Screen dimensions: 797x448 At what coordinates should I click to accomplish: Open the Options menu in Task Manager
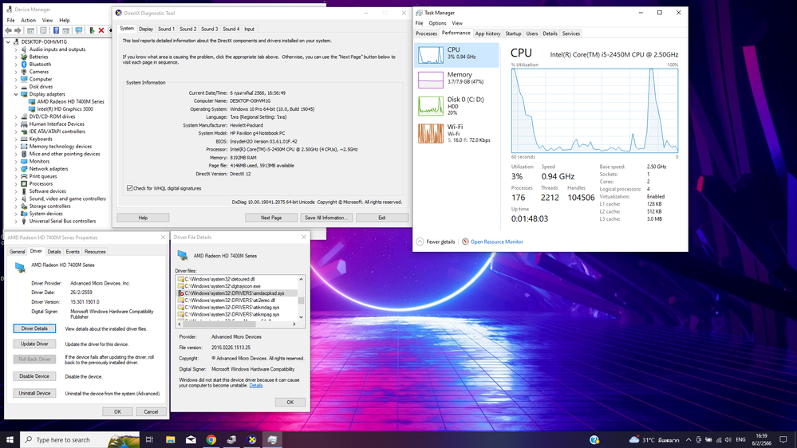click(437, 23)
